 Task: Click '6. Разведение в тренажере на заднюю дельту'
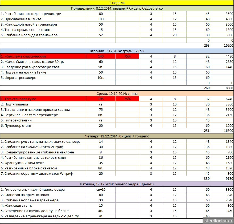(x=43, y=216)
